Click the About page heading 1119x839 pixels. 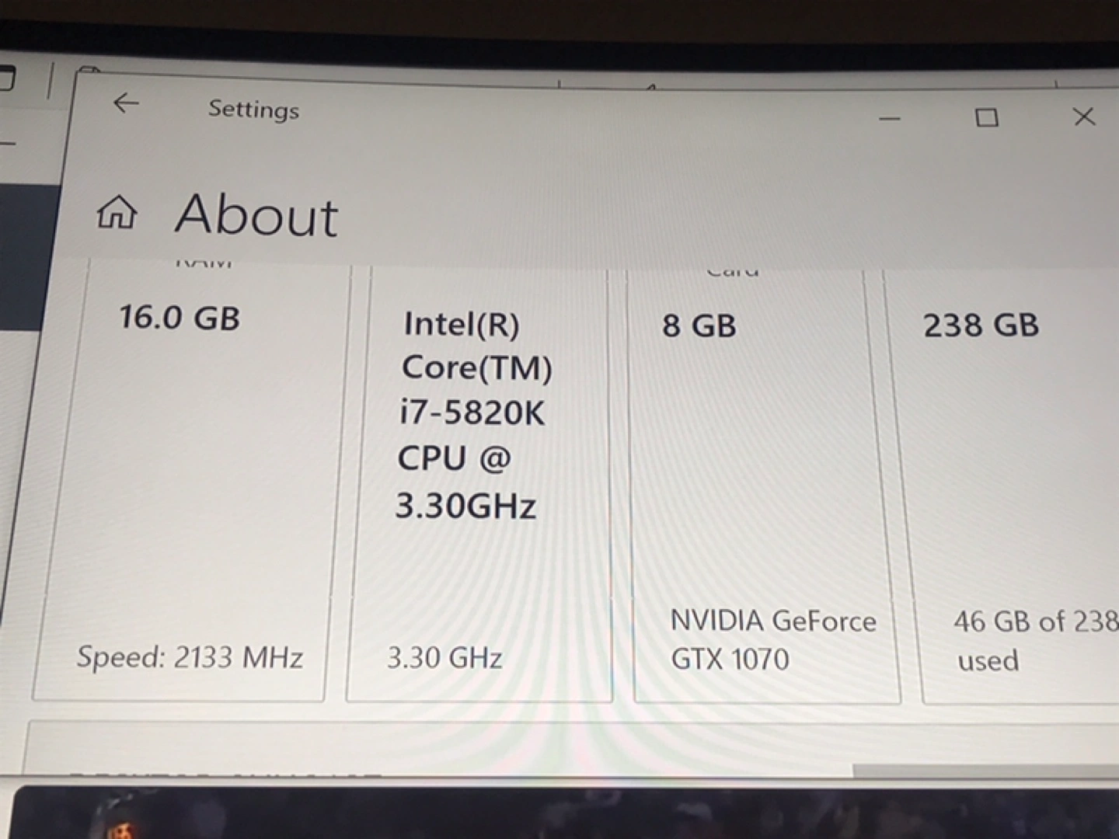256,215
